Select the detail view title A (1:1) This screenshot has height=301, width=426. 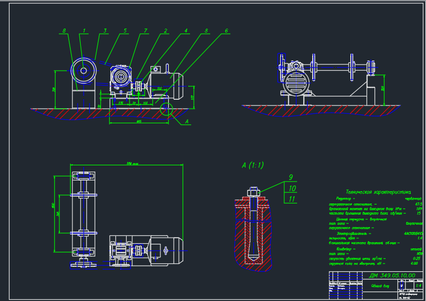[x=253, y=165]
